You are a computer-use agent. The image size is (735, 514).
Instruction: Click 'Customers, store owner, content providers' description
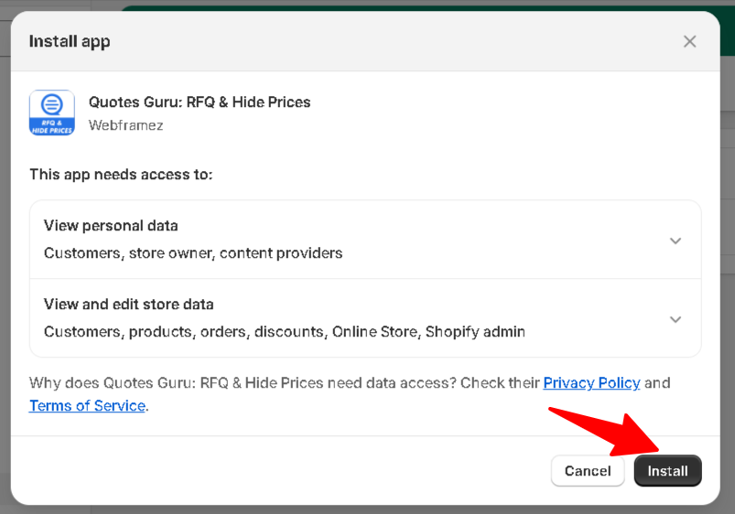193,252
